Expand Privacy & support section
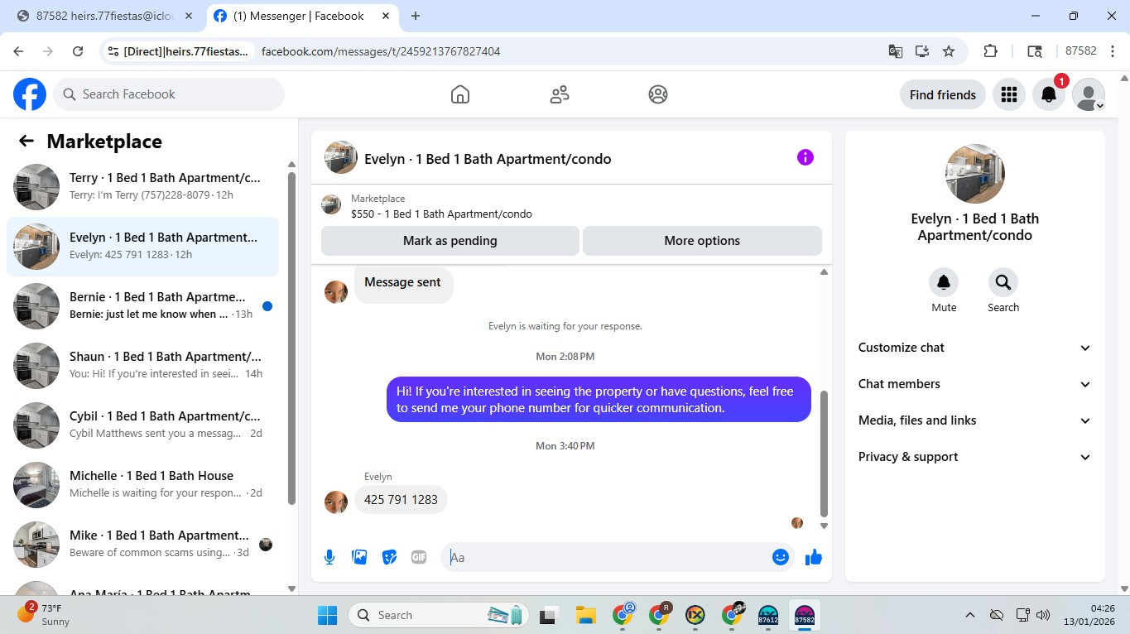Image resolution: width=1130 pixels, height=634 pixels. click(974, 457)
